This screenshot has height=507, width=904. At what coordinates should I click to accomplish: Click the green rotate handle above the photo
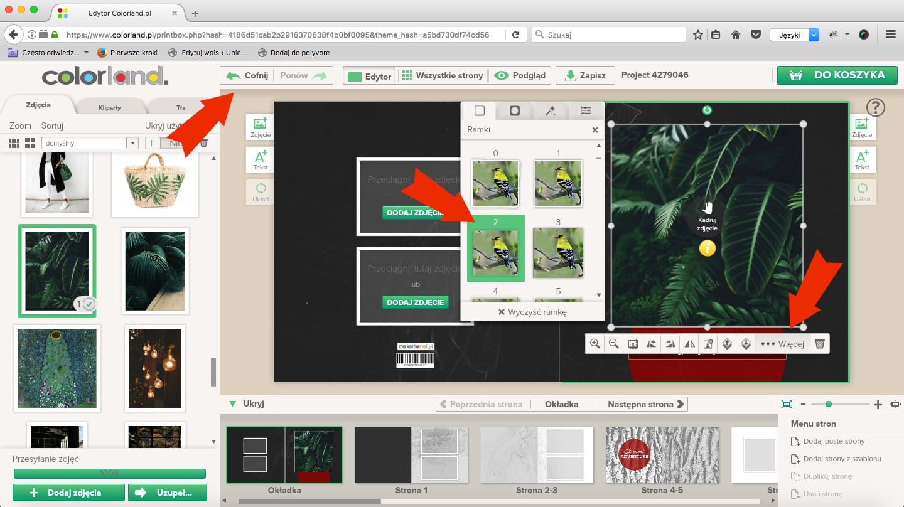[x=708, y=110]
